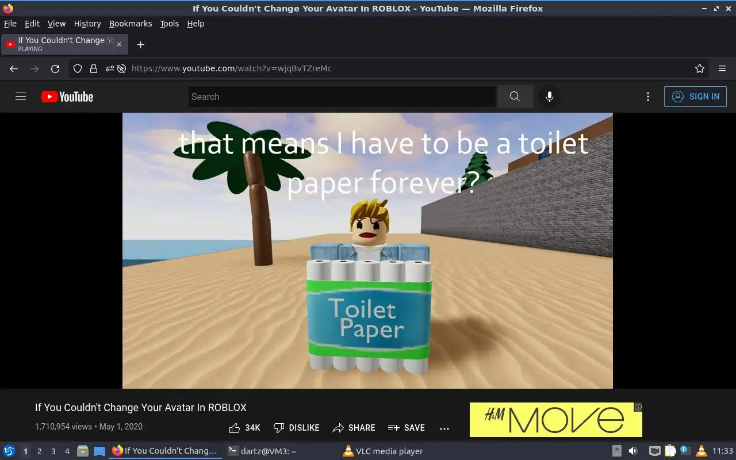This screenshot has height=460, width=736.
Task: Start voice search with the microphone icon
Action: (550, 97)
